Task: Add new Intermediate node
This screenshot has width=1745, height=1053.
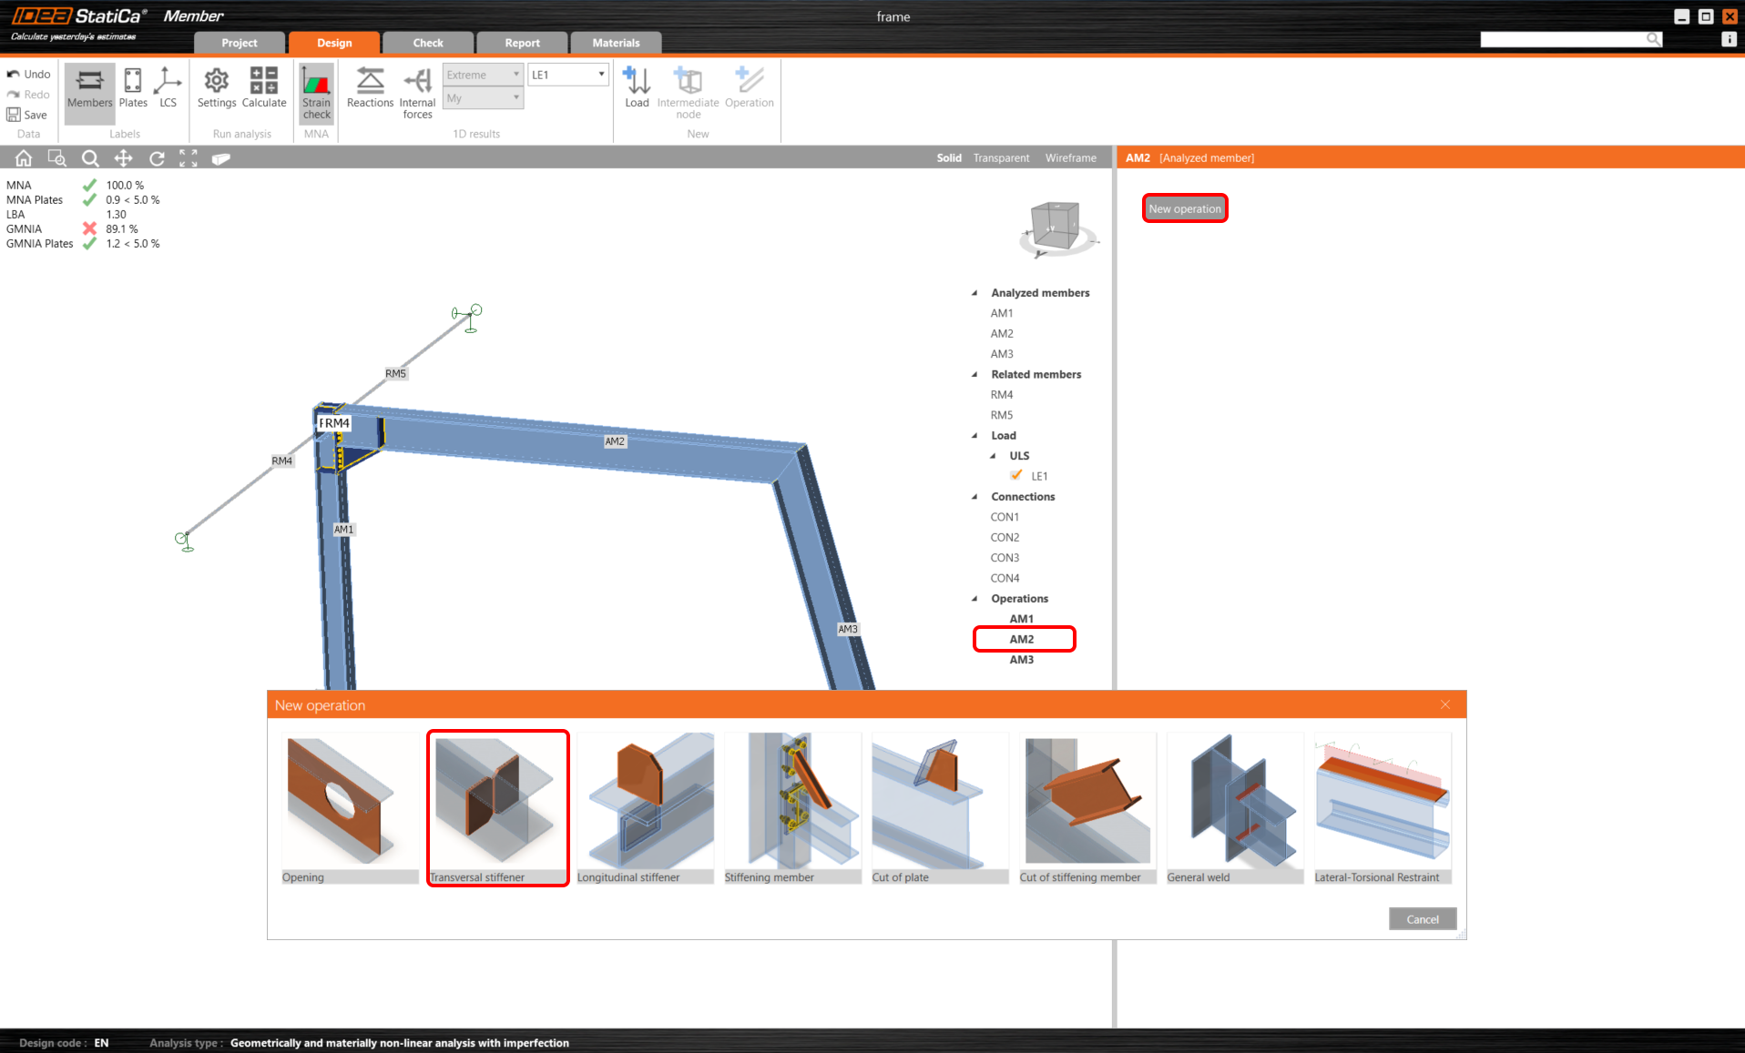Action: click(688, 93)
